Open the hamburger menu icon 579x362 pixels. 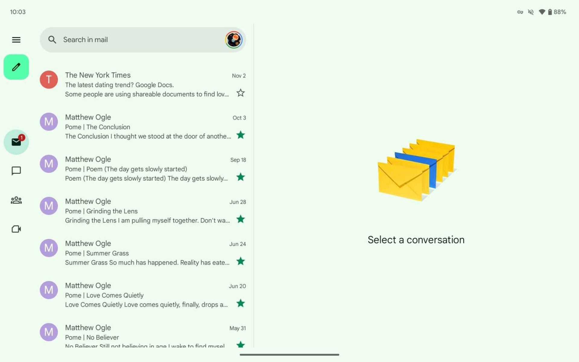click(x=16, y=40)
